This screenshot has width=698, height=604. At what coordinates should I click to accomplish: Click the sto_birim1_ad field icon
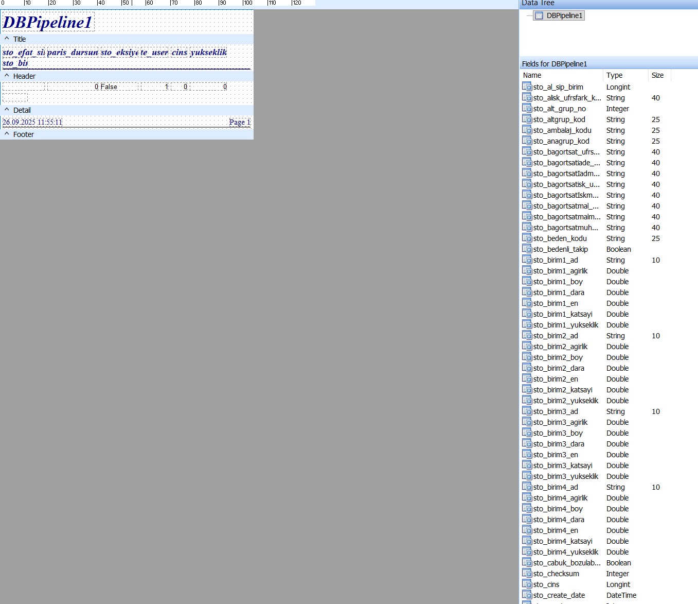527,260
